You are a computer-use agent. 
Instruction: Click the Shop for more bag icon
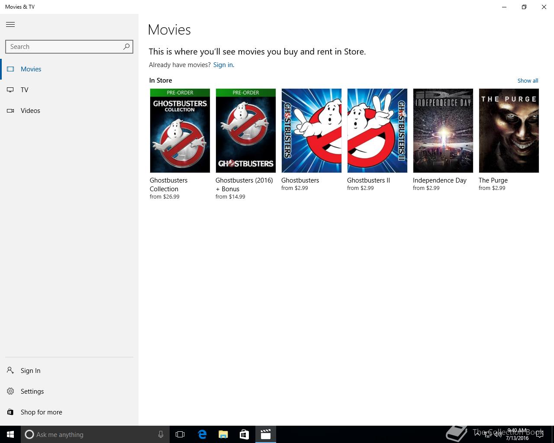click(10, 412)
